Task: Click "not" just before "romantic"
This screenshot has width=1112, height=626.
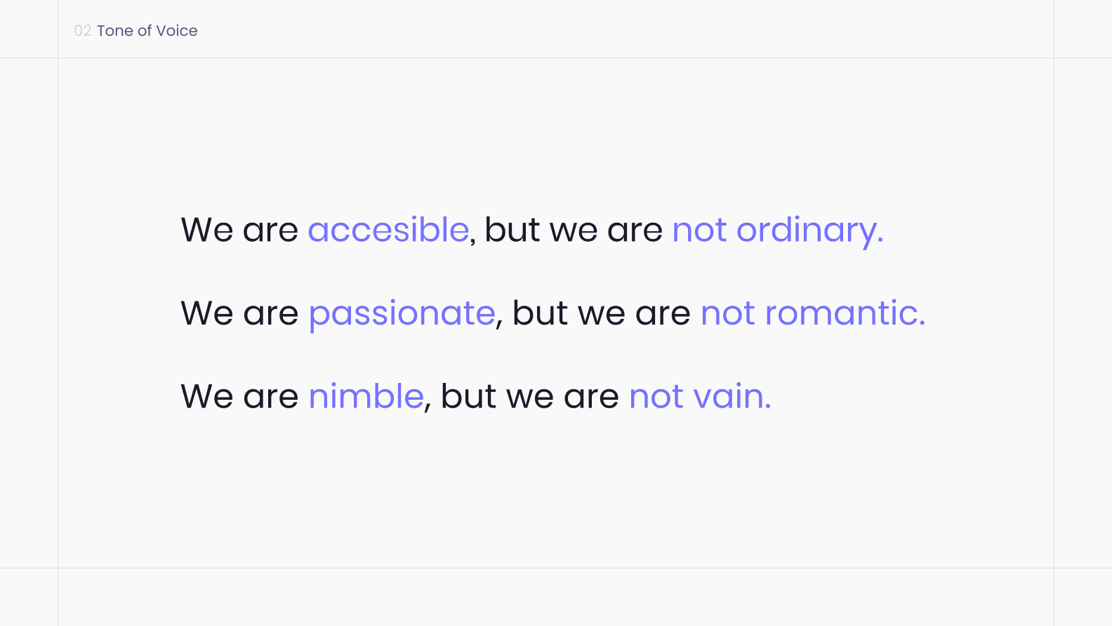Action: pyautogui.click(x=728, y=314)
